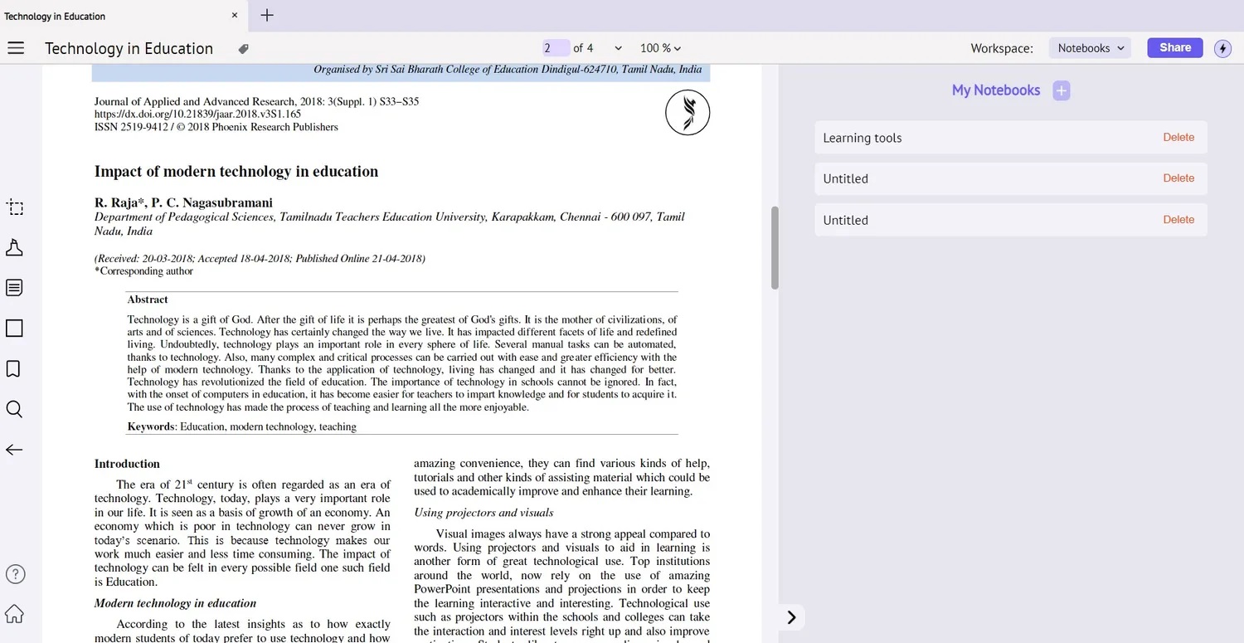Open the Notebooks workspace dropdown
Viewport: 1244px width, 643px height.
click(x=1090, y=48)
